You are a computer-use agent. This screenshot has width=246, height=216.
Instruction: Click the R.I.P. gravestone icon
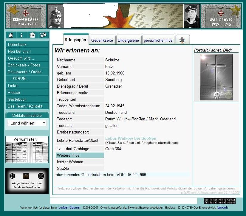tap(32, 35)
